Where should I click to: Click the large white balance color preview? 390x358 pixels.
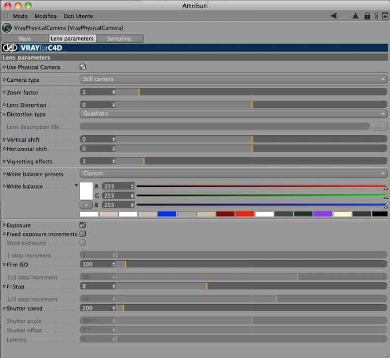pos(86,191)
